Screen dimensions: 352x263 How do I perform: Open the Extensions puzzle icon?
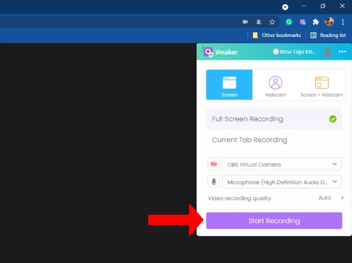coord(315,22)
